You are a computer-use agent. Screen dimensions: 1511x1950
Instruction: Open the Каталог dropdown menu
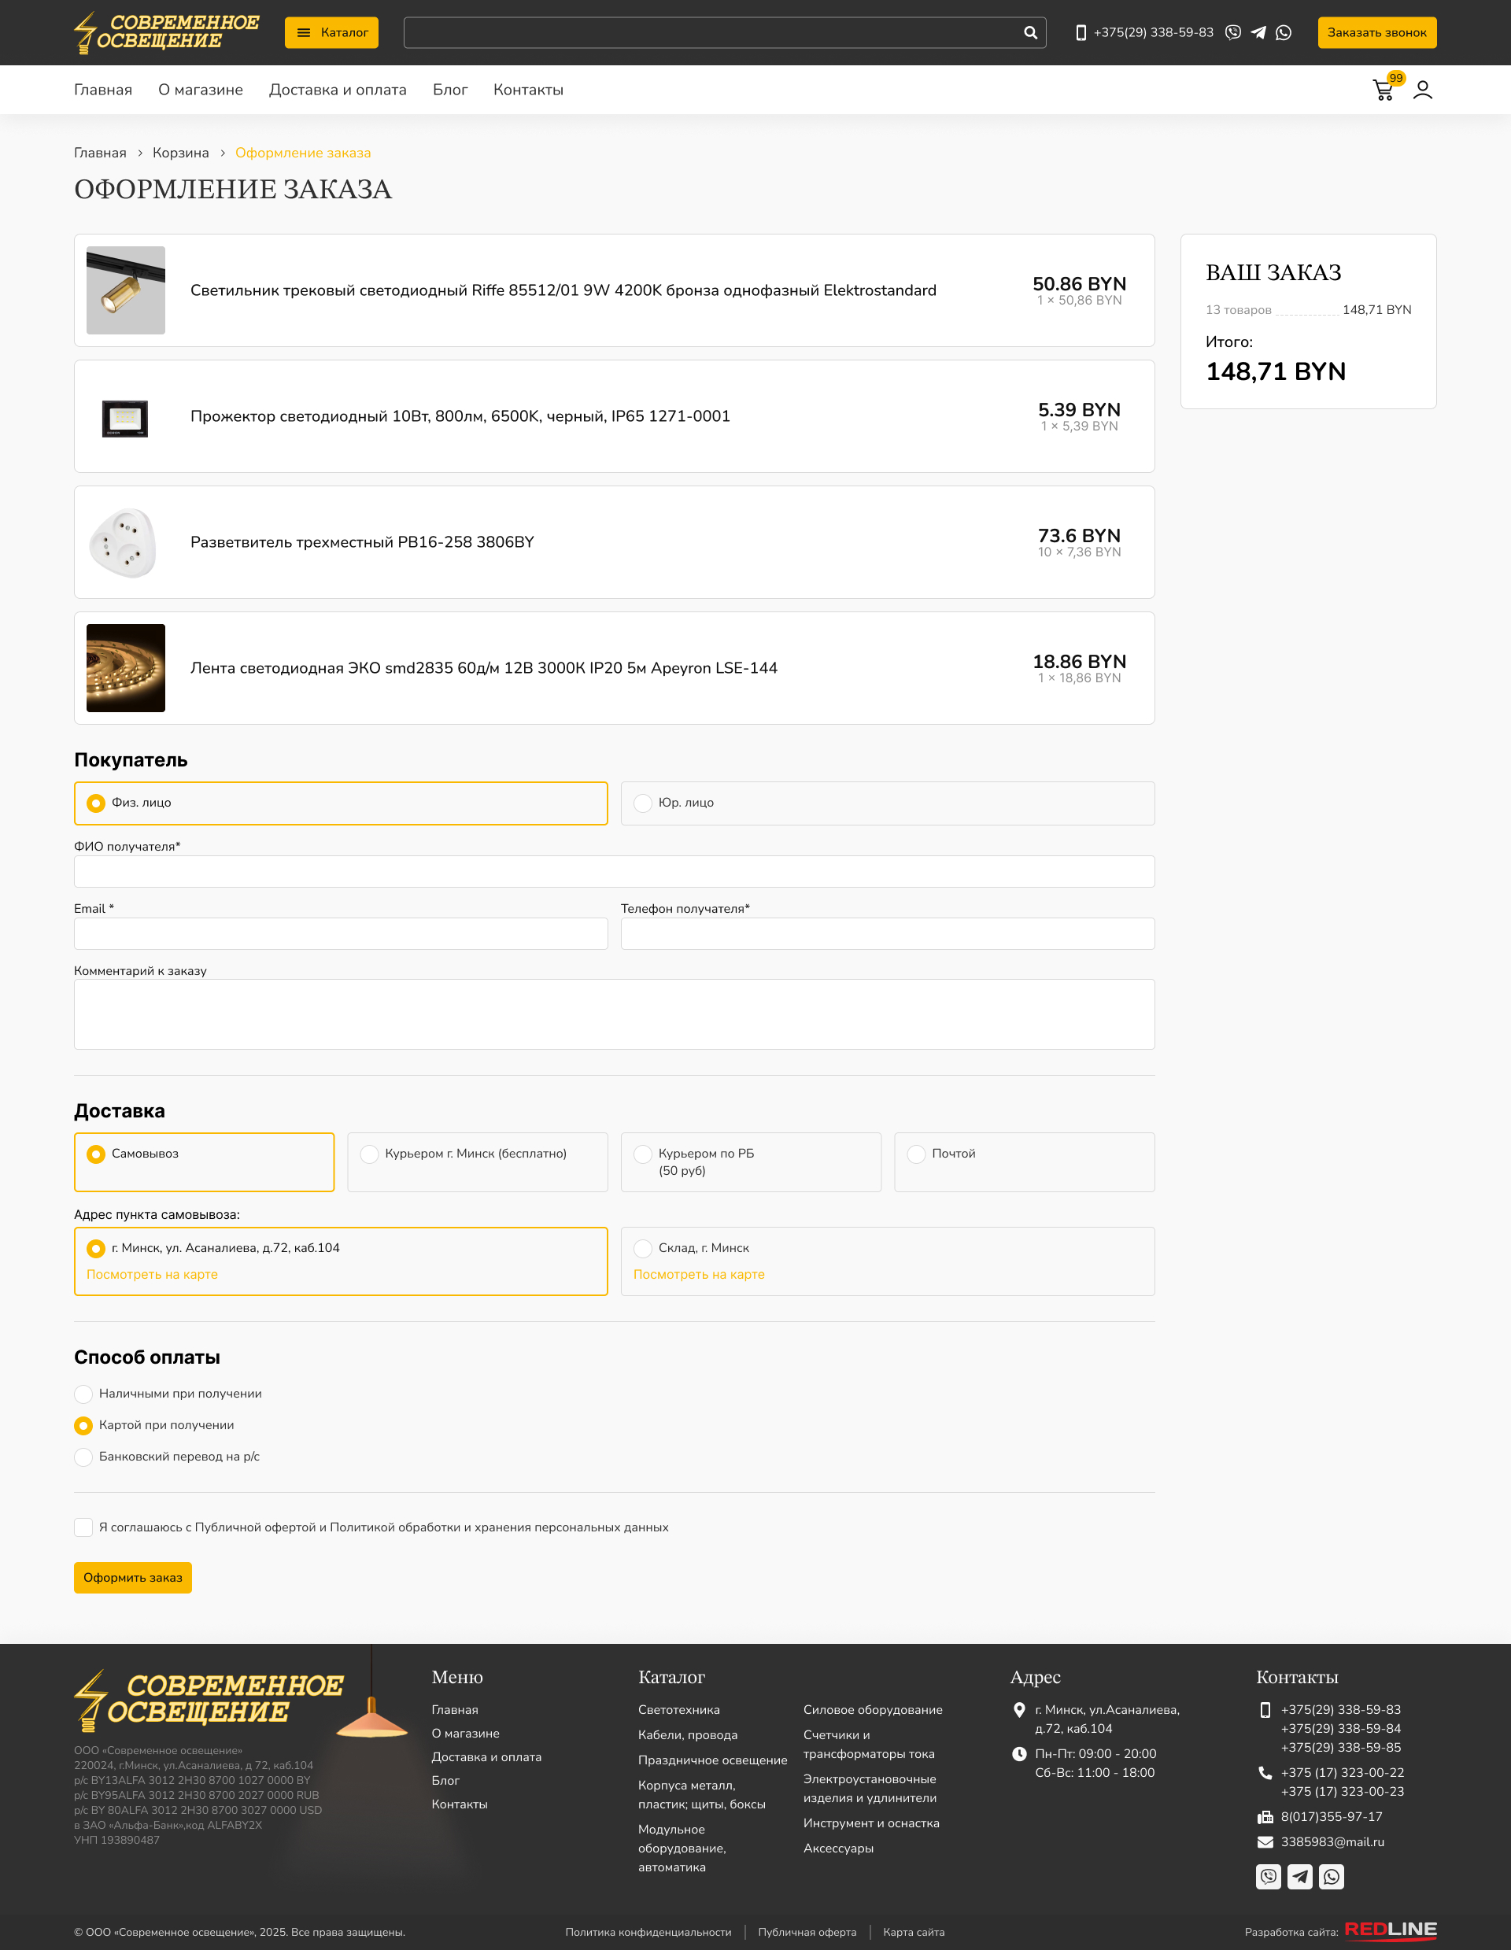point(331,33)
